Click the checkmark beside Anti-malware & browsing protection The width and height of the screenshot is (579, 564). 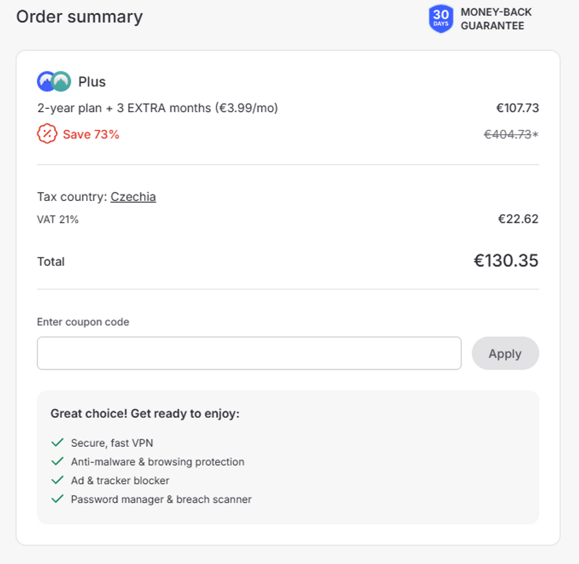coord(58,461)
